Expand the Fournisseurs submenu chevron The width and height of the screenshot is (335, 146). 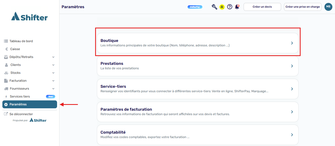(53, 89)
